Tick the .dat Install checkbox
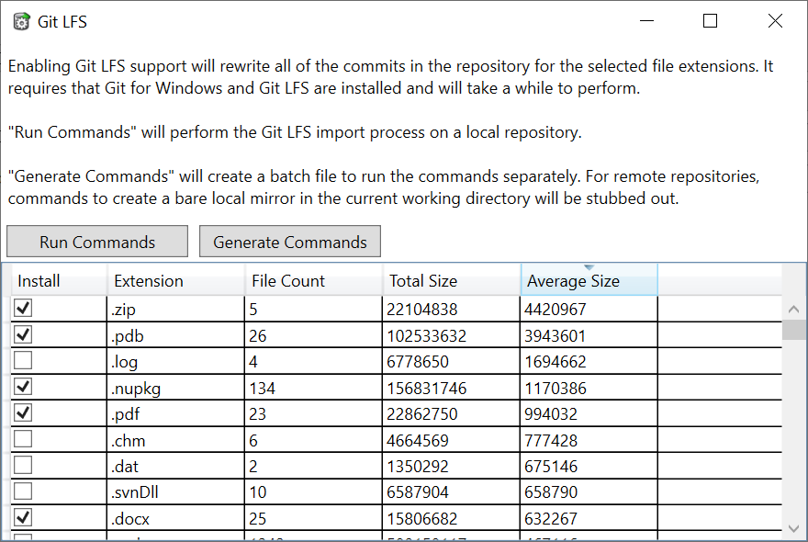 (x=23, y=465)
